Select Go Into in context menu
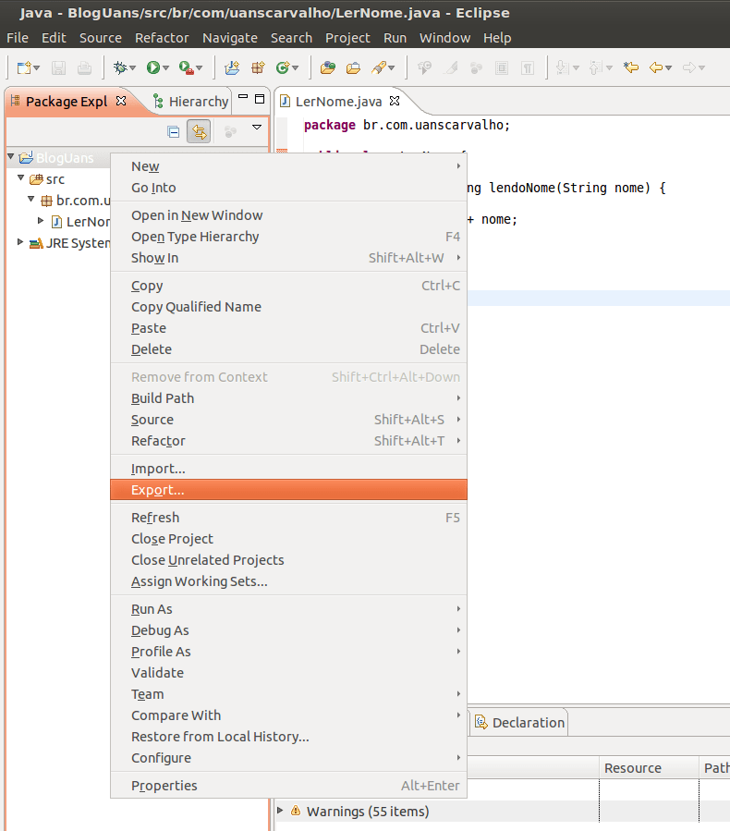This screenshot has width=730, height=831. point(288,188)
